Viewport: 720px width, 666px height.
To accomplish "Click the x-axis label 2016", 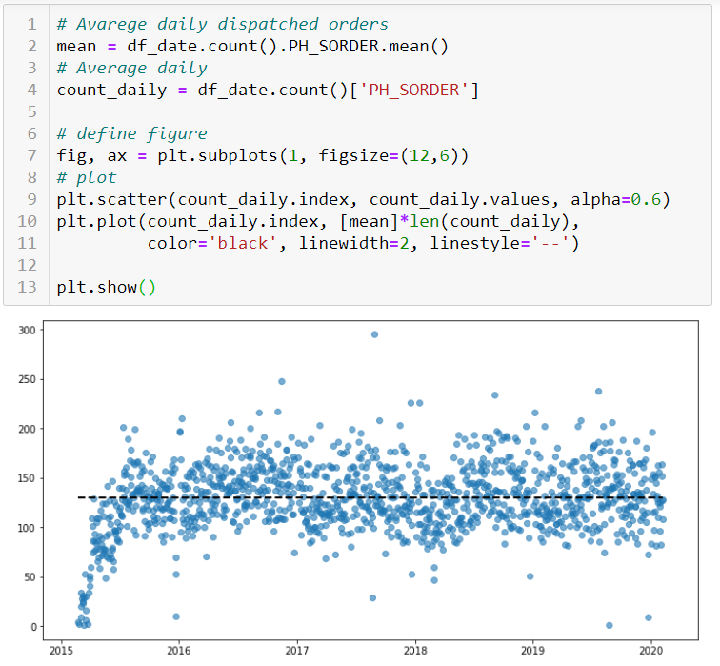I will (179, 651).
